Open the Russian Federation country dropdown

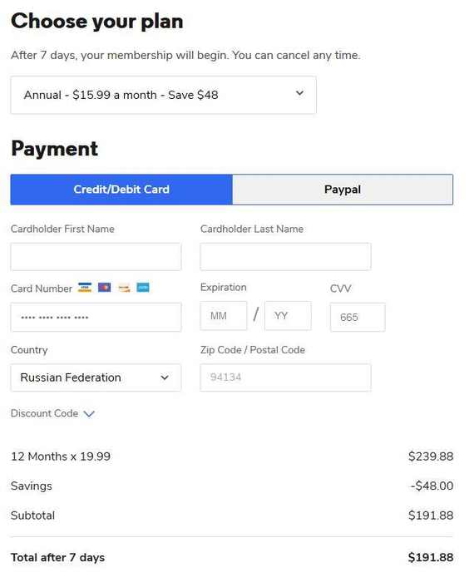pyautogui.click(x=96, y=377)
